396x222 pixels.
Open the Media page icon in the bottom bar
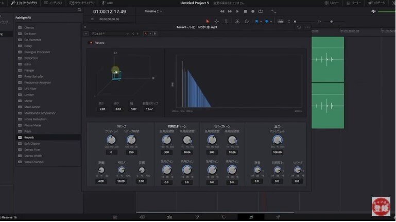coord(115,217)
